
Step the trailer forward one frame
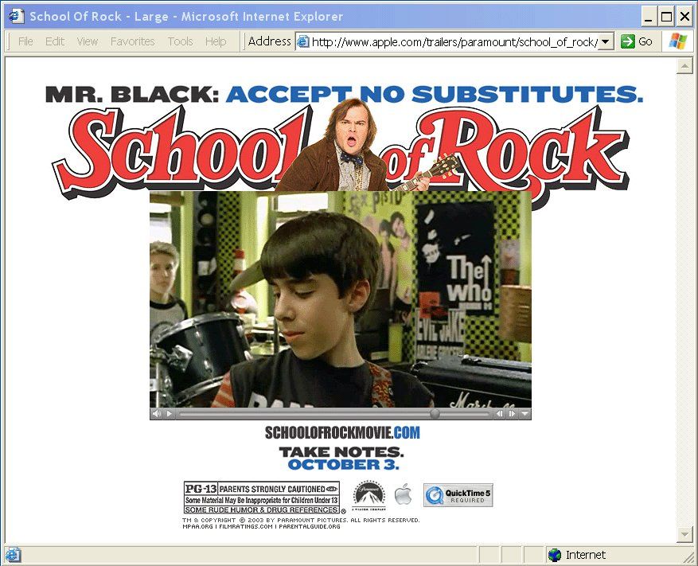(x=512, y=414)
